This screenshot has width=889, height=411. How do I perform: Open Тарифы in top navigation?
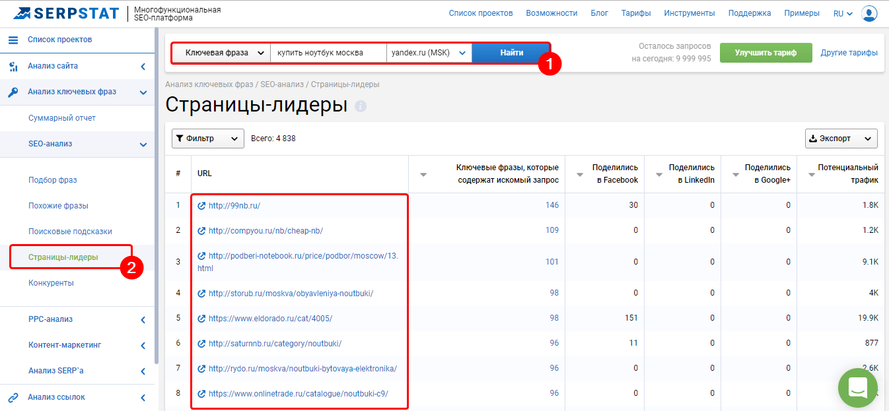[x=636, y=13]
